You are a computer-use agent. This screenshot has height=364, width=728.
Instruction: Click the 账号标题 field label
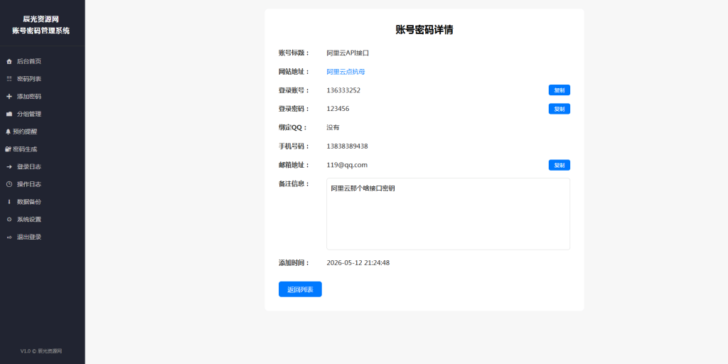pos(294,53)
